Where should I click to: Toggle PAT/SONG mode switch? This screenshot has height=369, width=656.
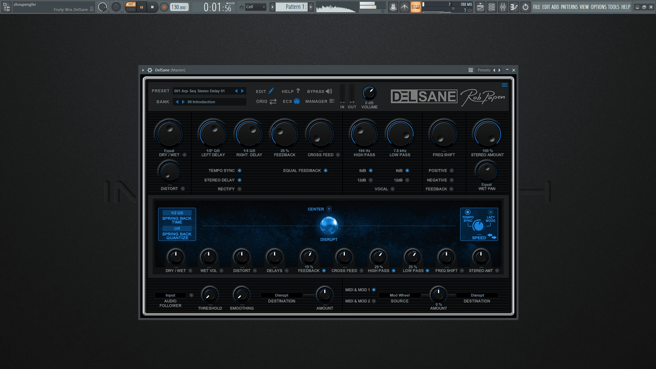coord(131,7)
